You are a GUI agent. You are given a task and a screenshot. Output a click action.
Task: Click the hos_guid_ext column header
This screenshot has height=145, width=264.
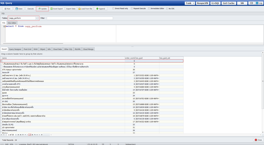(171, 58)
